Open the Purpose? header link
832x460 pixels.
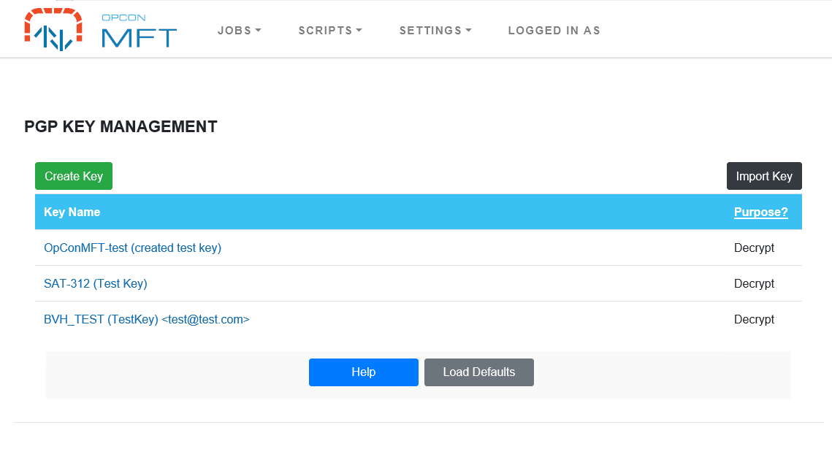click(x=761, y=212)
